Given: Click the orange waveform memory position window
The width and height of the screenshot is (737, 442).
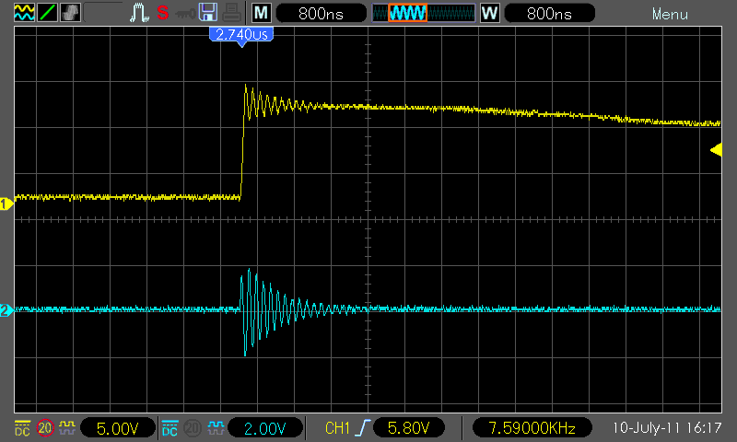Looking at the screenshot, I should [407, 13].
